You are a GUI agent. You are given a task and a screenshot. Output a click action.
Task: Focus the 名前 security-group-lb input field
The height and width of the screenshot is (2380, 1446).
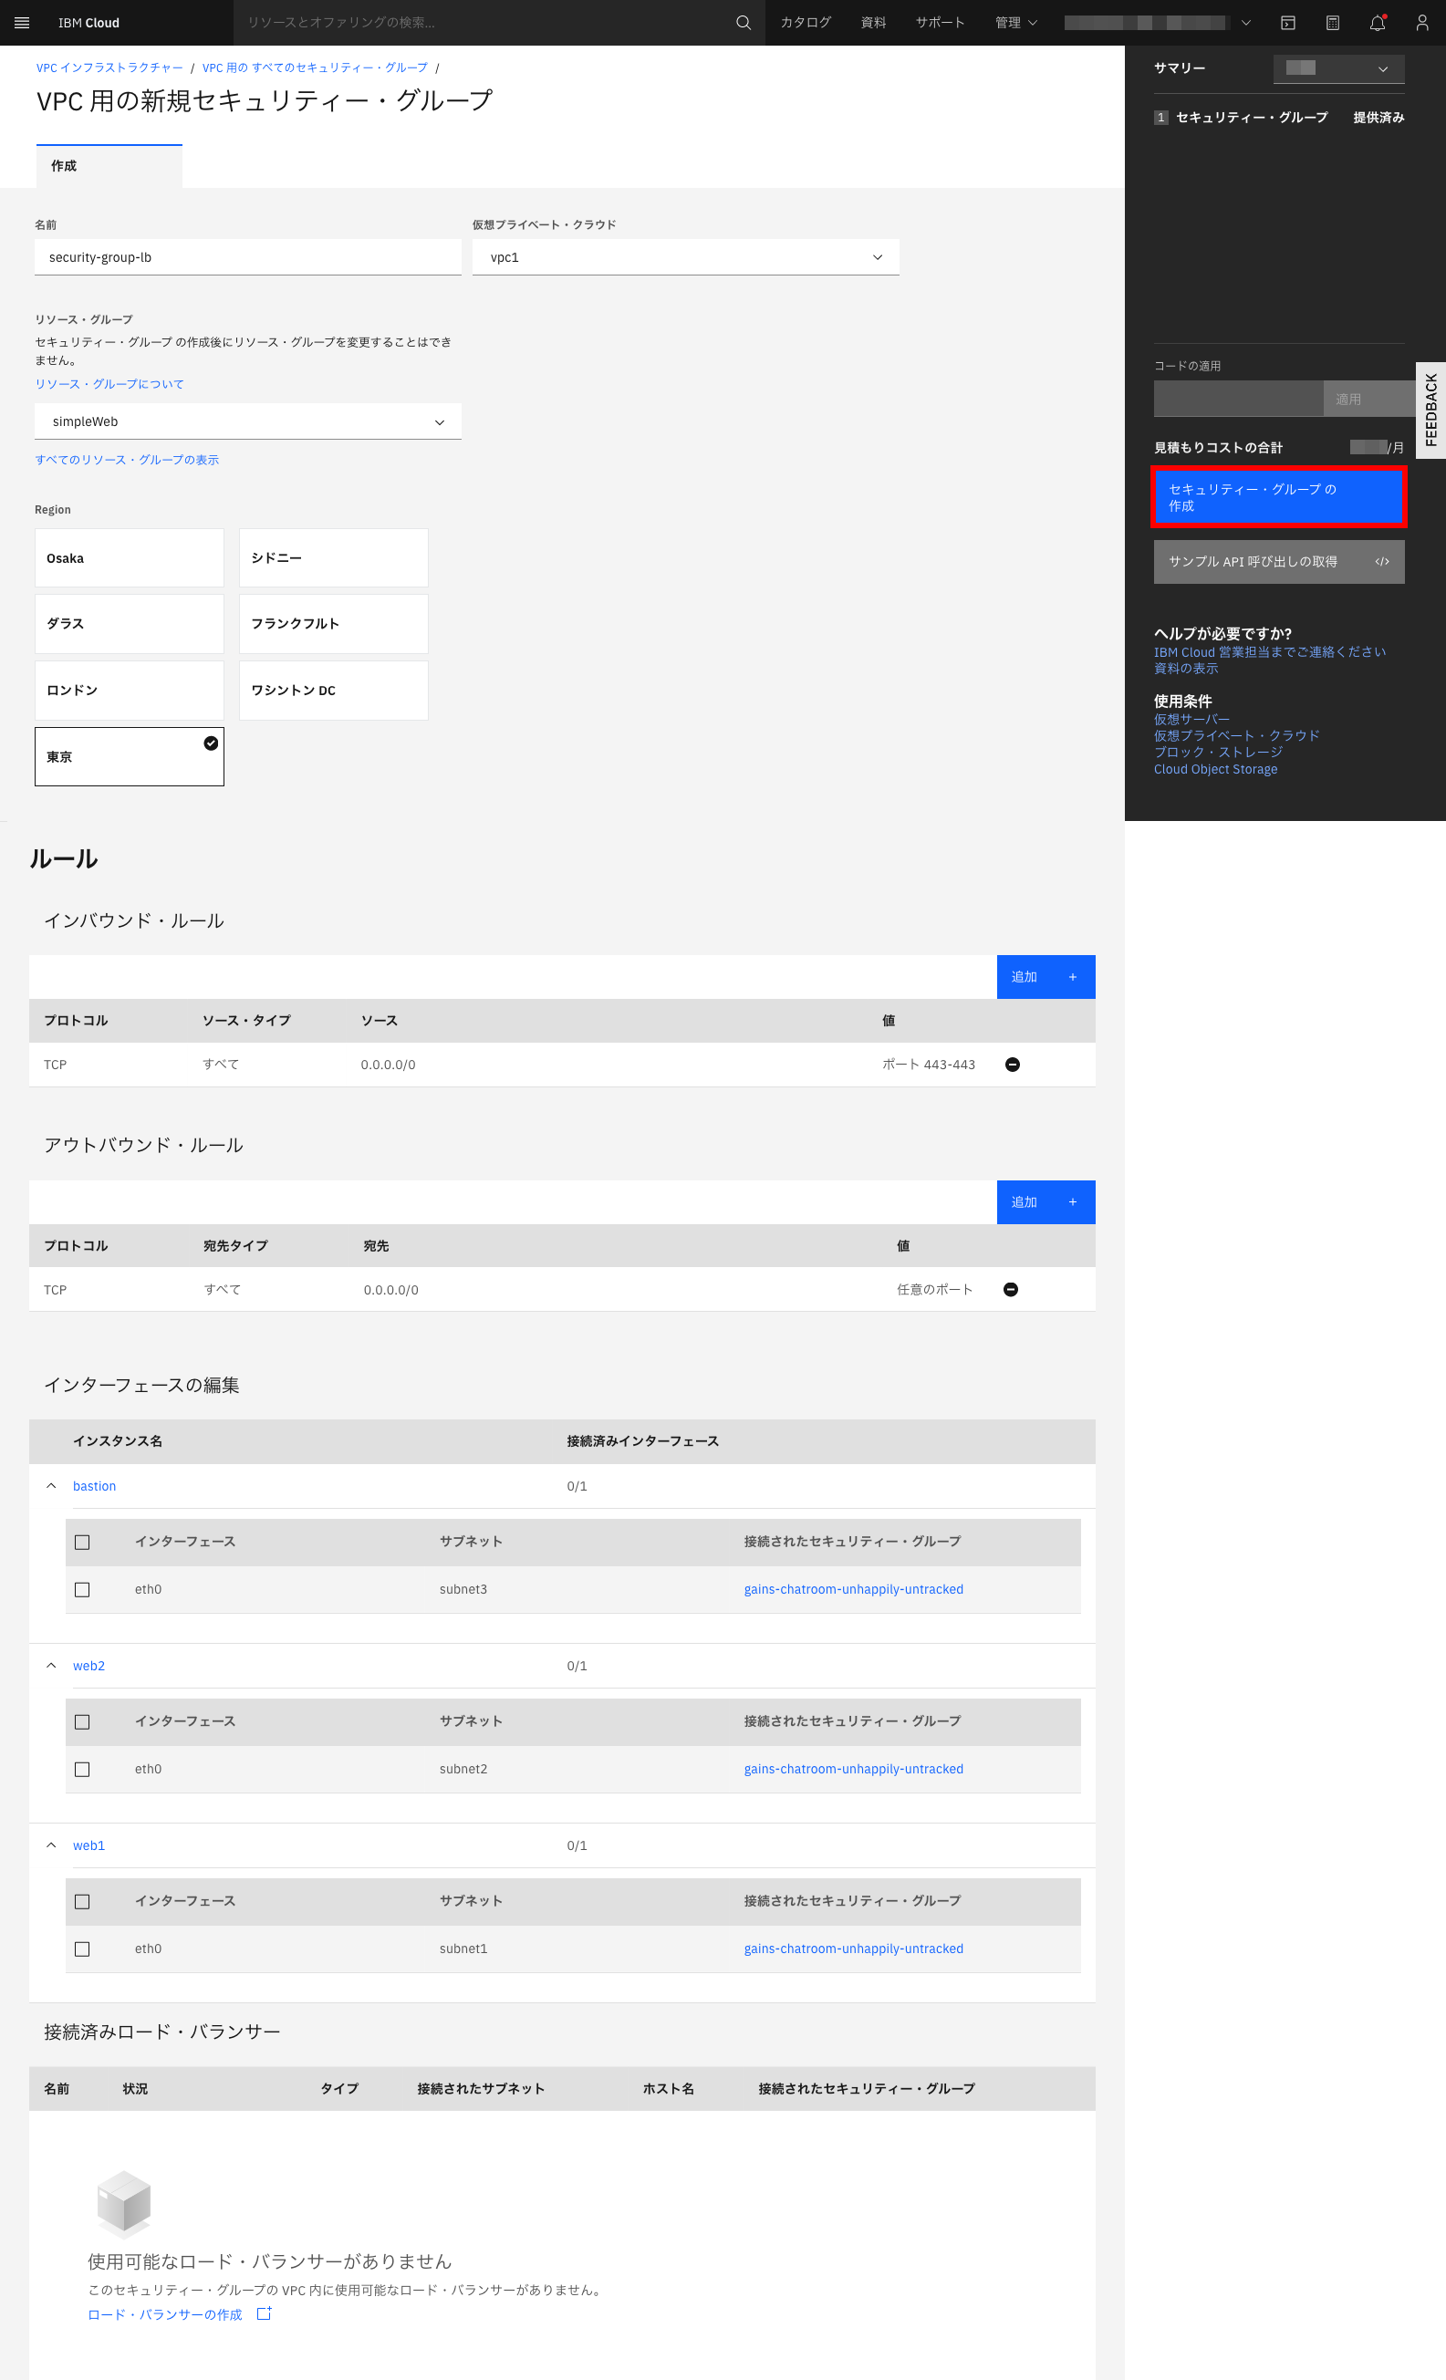(x=248, y=257)
